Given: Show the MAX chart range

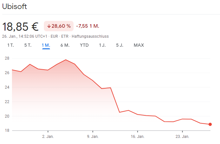Looking at the screenshot, I should (139, 45).
